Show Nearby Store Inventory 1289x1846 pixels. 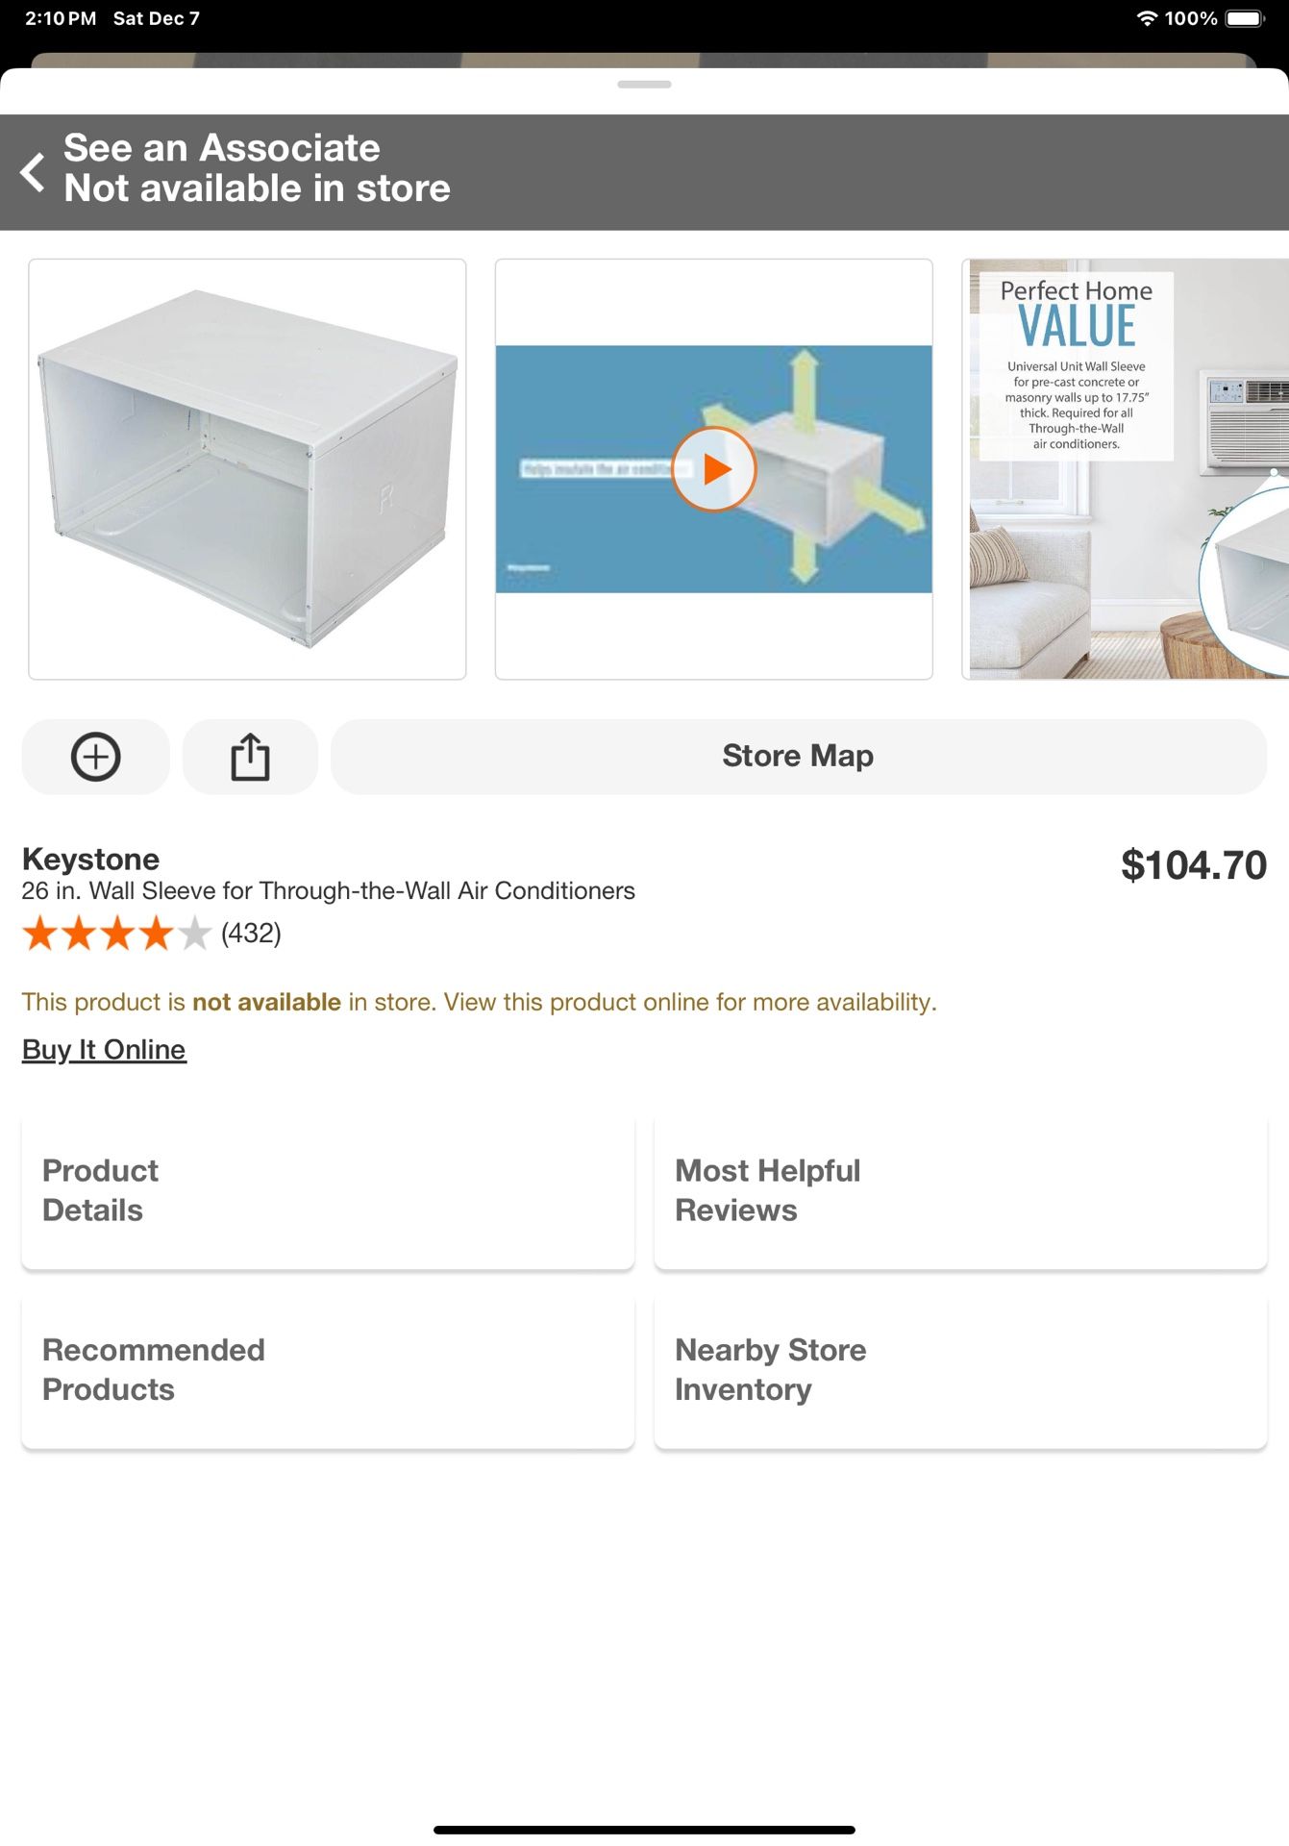pyautogui.click(x=960, y=1371)
